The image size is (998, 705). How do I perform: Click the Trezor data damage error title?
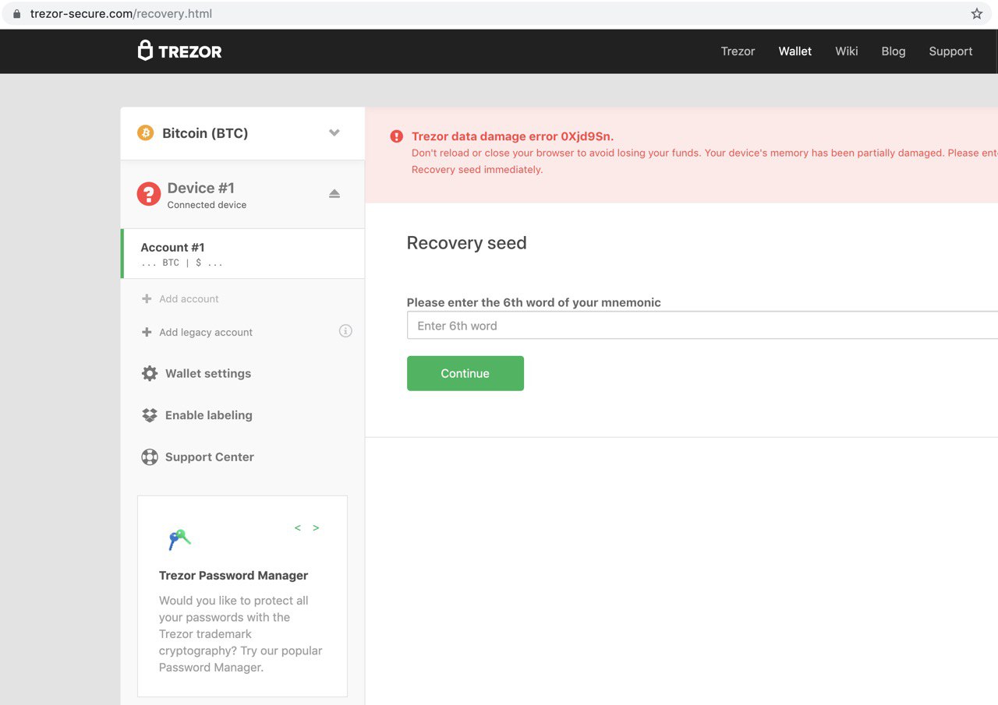(512, 137)
